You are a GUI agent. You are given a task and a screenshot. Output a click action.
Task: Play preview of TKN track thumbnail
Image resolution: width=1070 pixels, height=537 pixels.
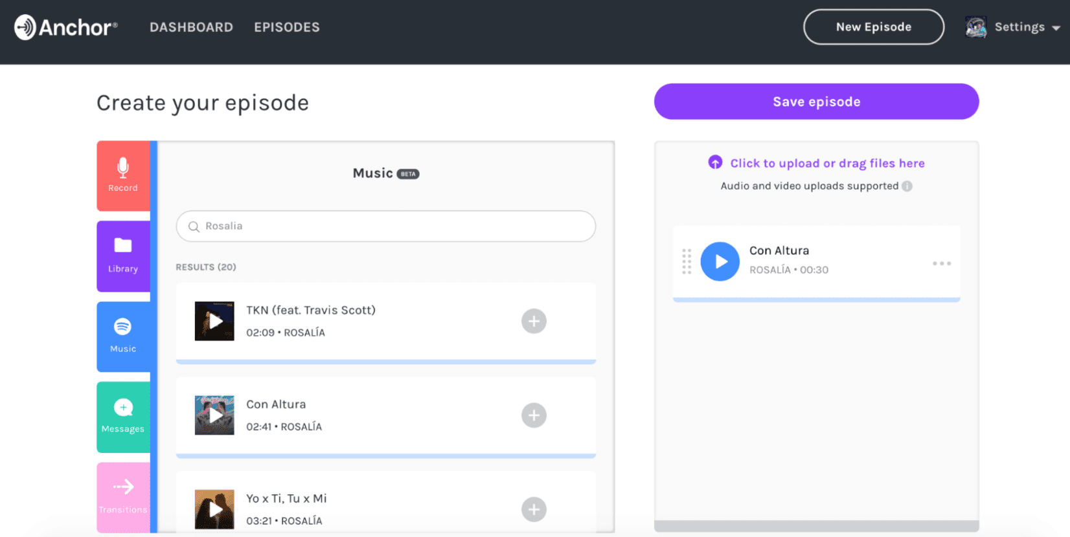pos(214,321)
